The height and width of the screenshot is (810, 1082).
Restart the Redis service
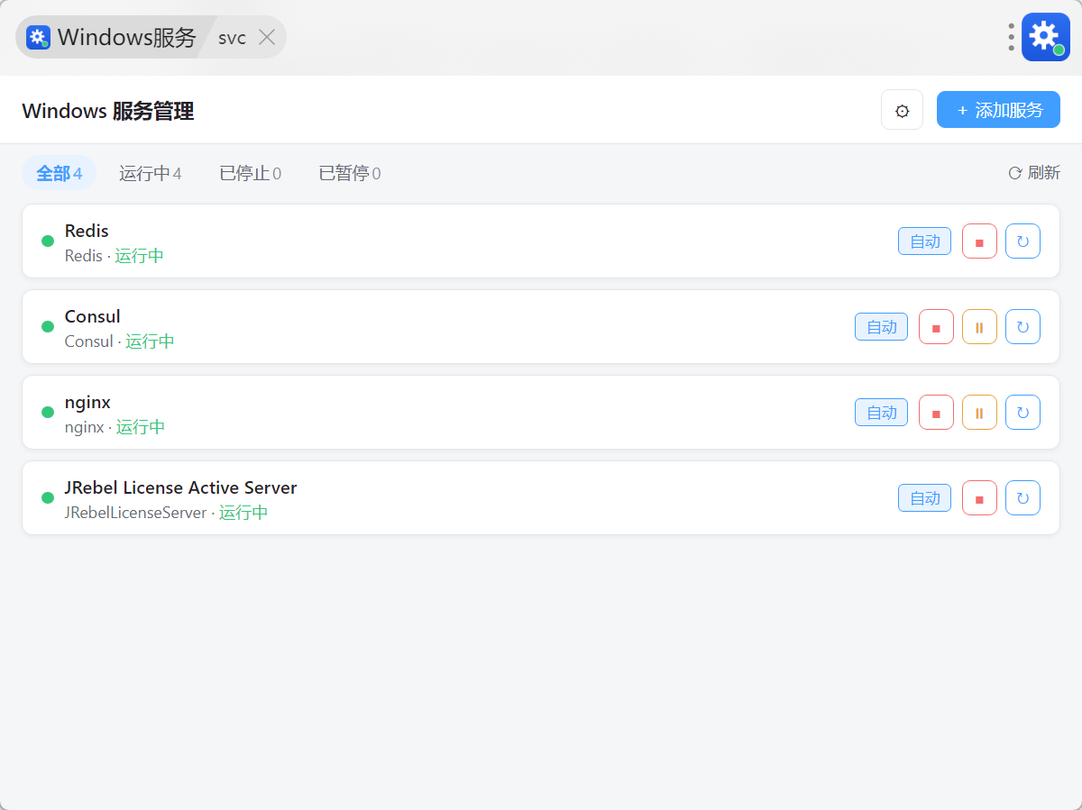tap(1022, 241)
